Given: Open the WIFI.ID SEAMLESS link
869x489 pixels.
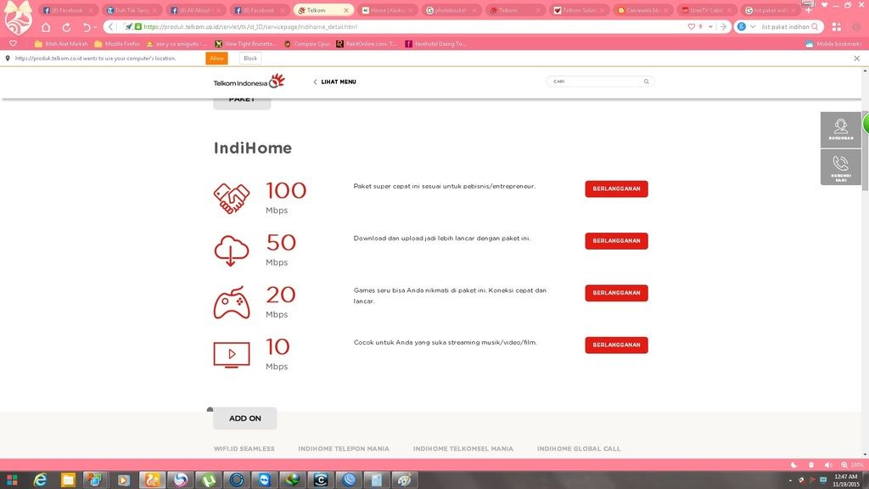Looking at the screenshot, I should [244, 448].
